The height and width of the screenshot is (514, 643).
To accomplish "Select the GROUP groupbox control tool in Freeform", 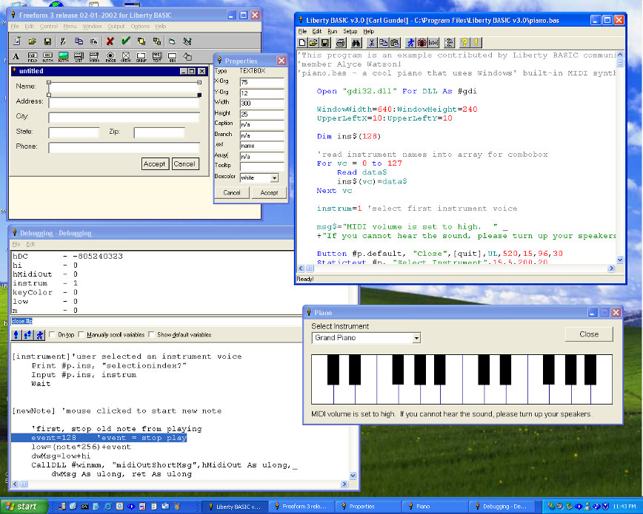I will [141, 56].
